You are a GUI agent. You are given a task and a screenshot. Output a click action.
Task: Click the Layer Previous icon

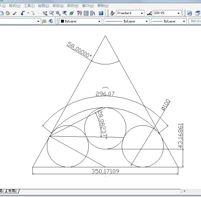(x=51, y=21)
